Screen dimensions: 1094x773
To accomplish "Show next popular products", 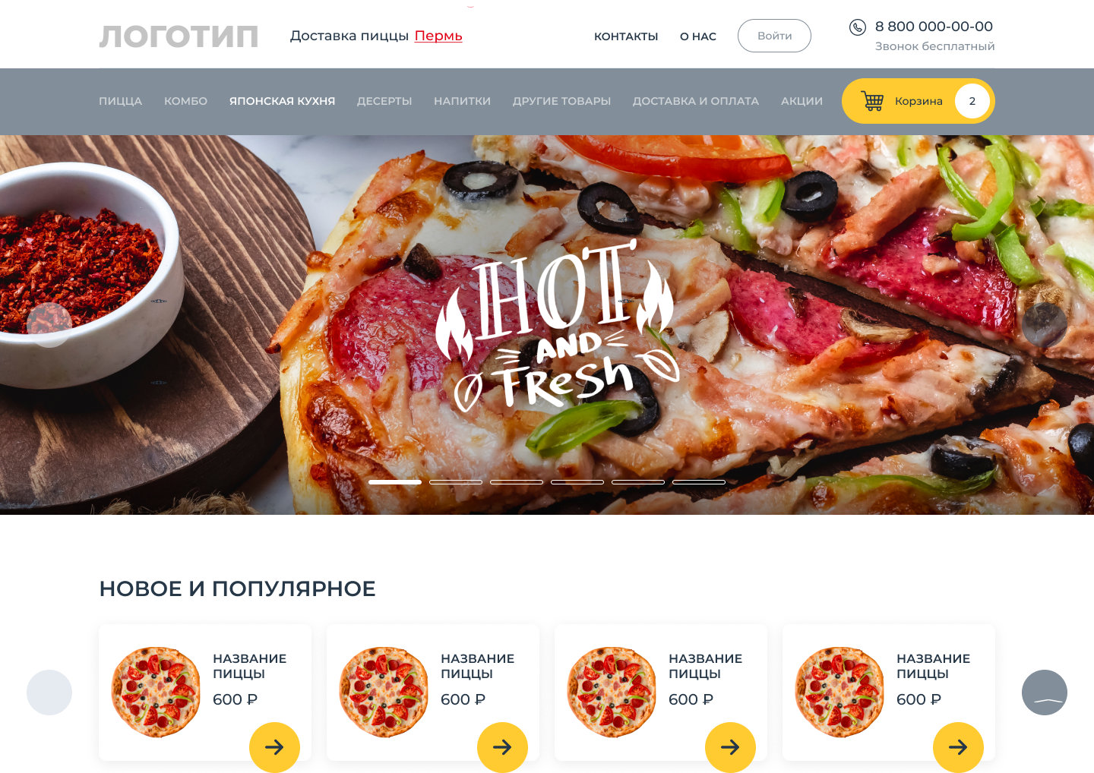I will (x=1045, y=693).
